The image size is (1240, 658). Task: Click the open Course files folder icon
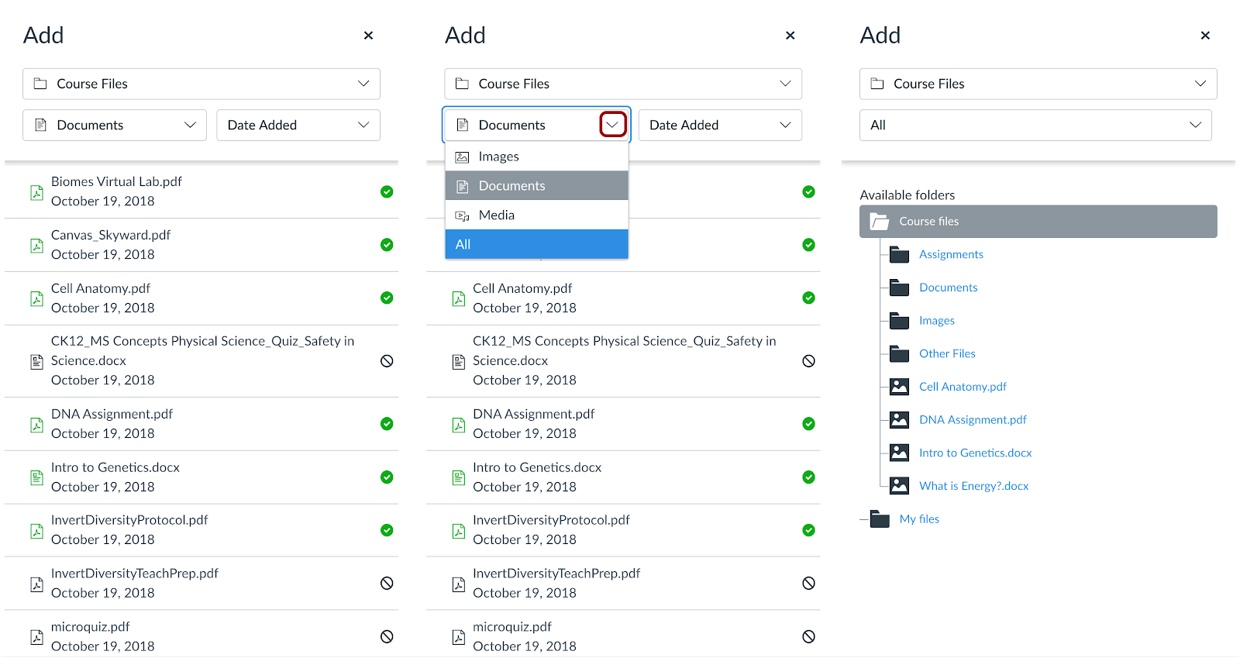click(x=880, y=222)
